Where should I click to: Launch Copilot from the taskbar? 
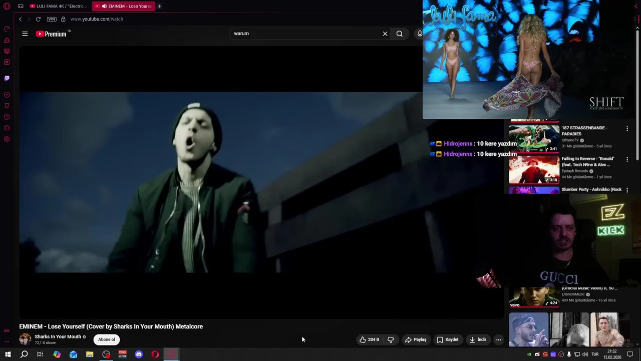[x=57, y=354]
